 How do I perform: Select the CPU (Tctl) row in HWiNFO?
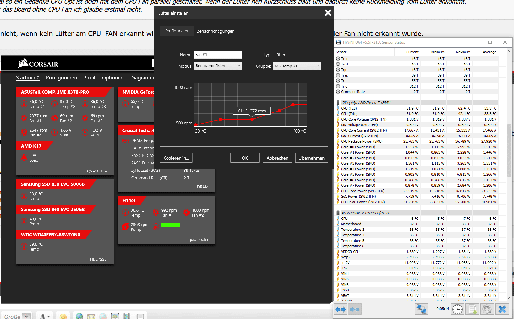[417, 108]
